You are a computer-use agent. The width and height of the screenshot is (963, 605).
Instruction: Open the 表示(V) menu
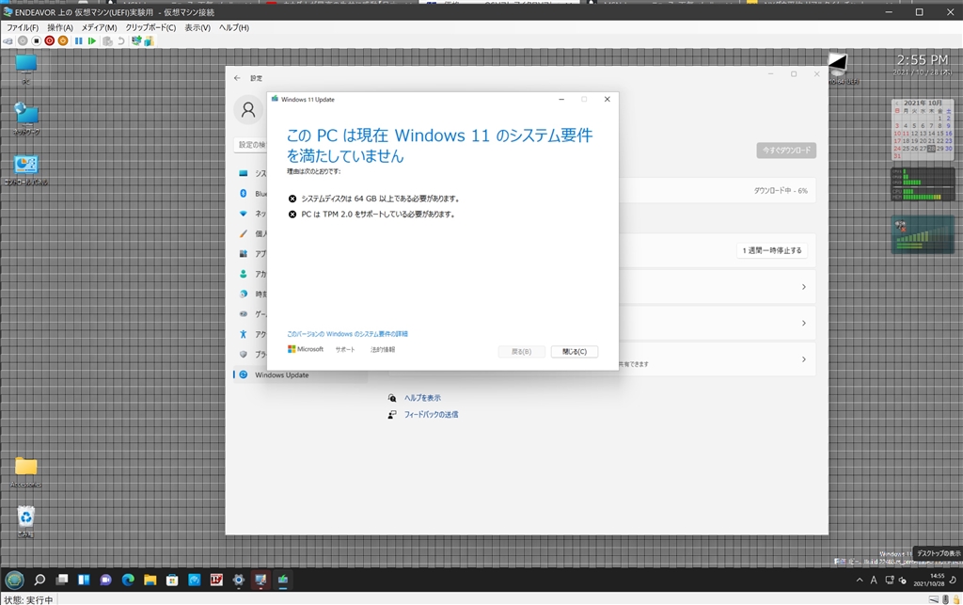pos(197,27)
